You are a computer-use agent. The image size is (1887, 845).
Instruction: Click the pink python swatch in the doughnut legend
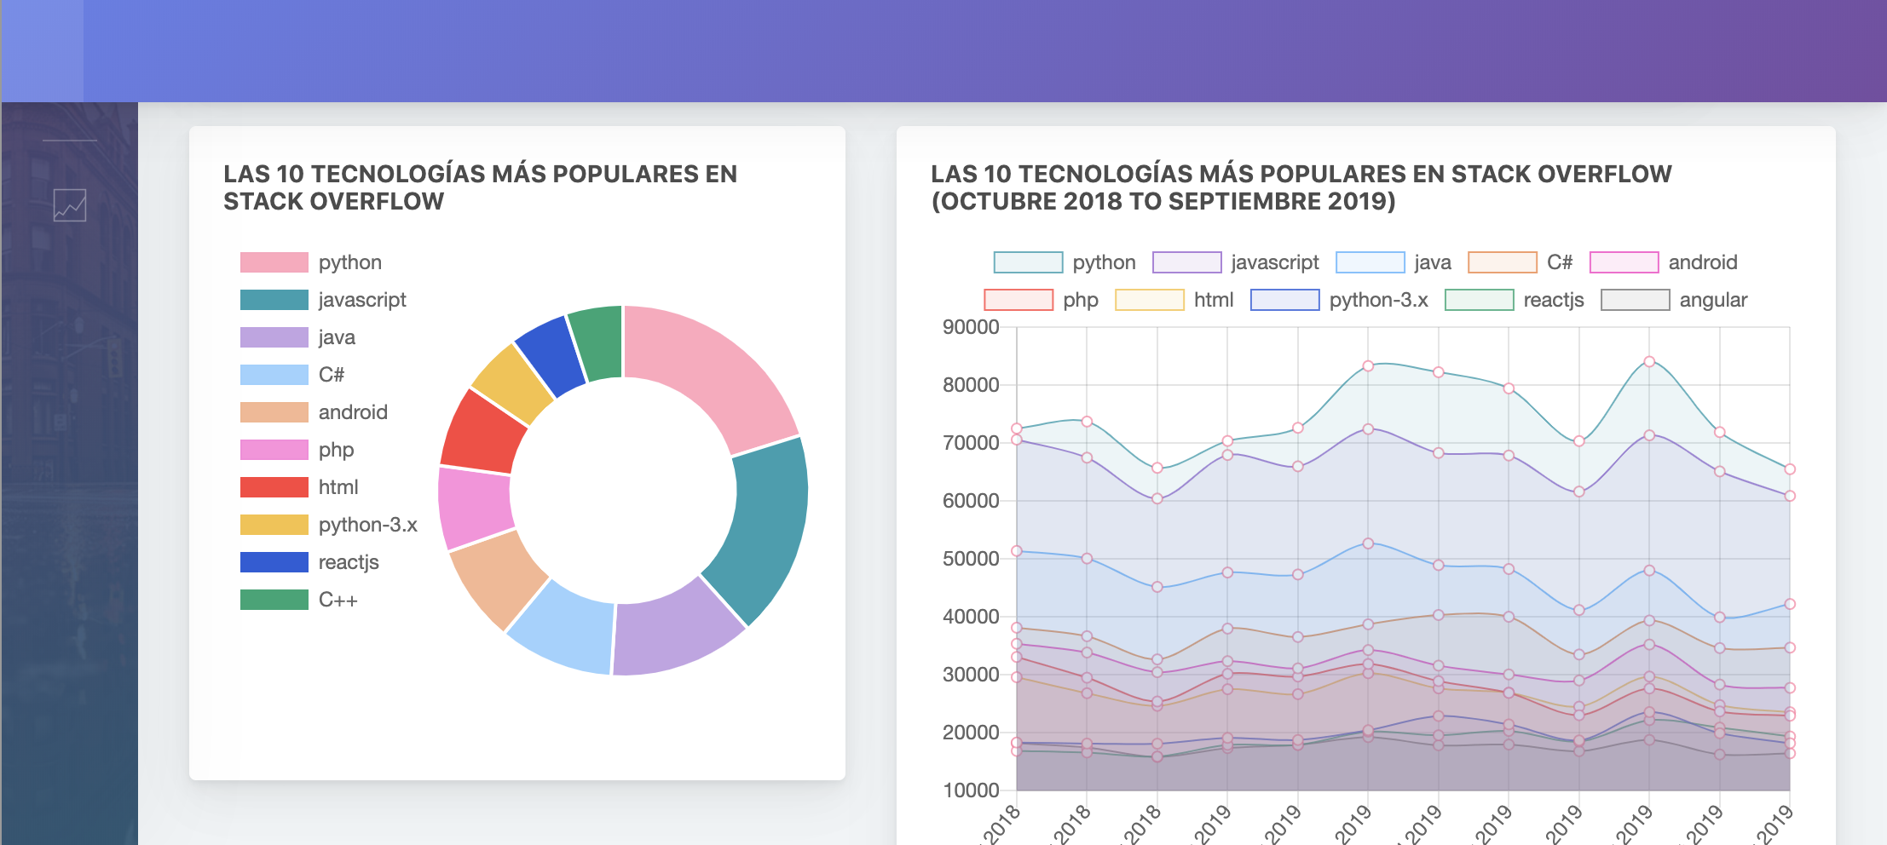tap(274, 262)
